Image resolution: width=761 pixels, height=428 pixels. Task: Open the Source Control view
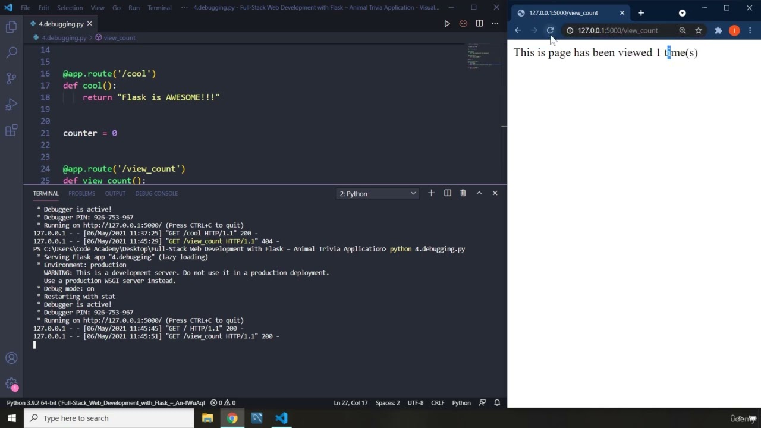click(11, 78)
